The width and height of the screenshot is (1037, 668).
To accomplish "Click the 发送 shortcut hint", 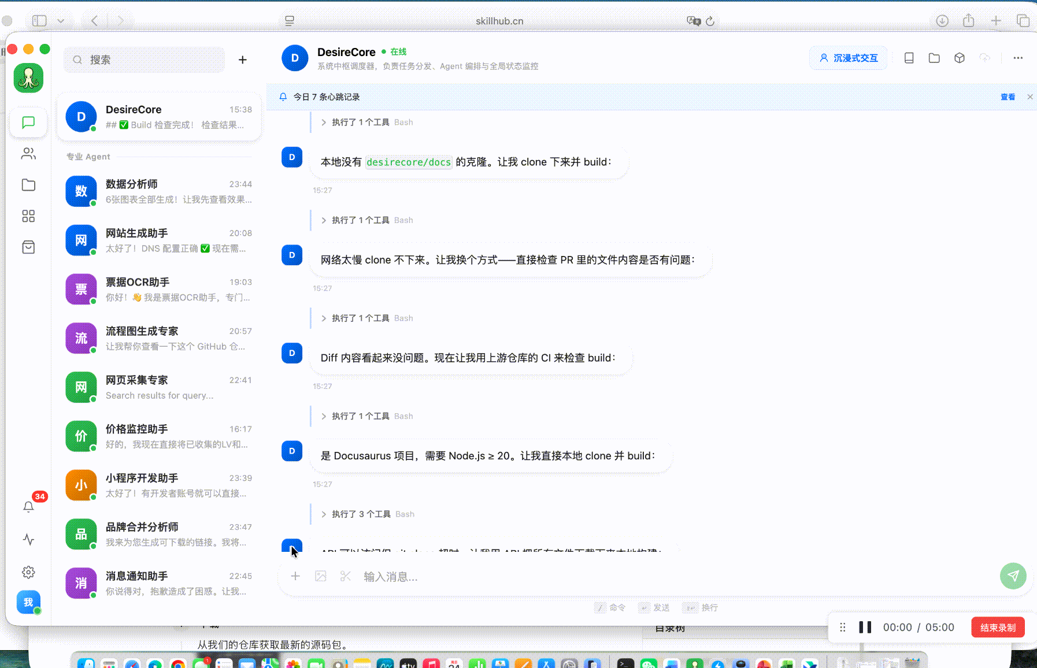I will point(654,607).
